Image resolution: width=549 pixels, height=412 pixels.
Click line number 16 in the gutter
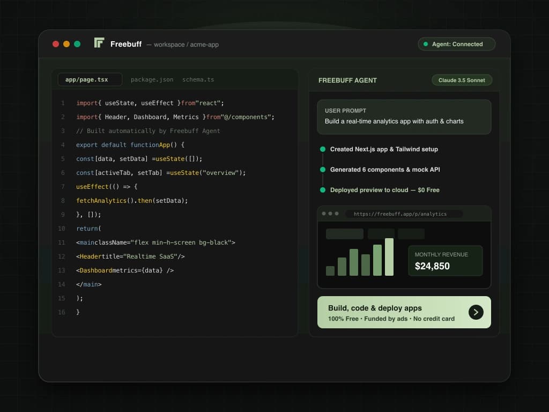click(x=62, y=312)
